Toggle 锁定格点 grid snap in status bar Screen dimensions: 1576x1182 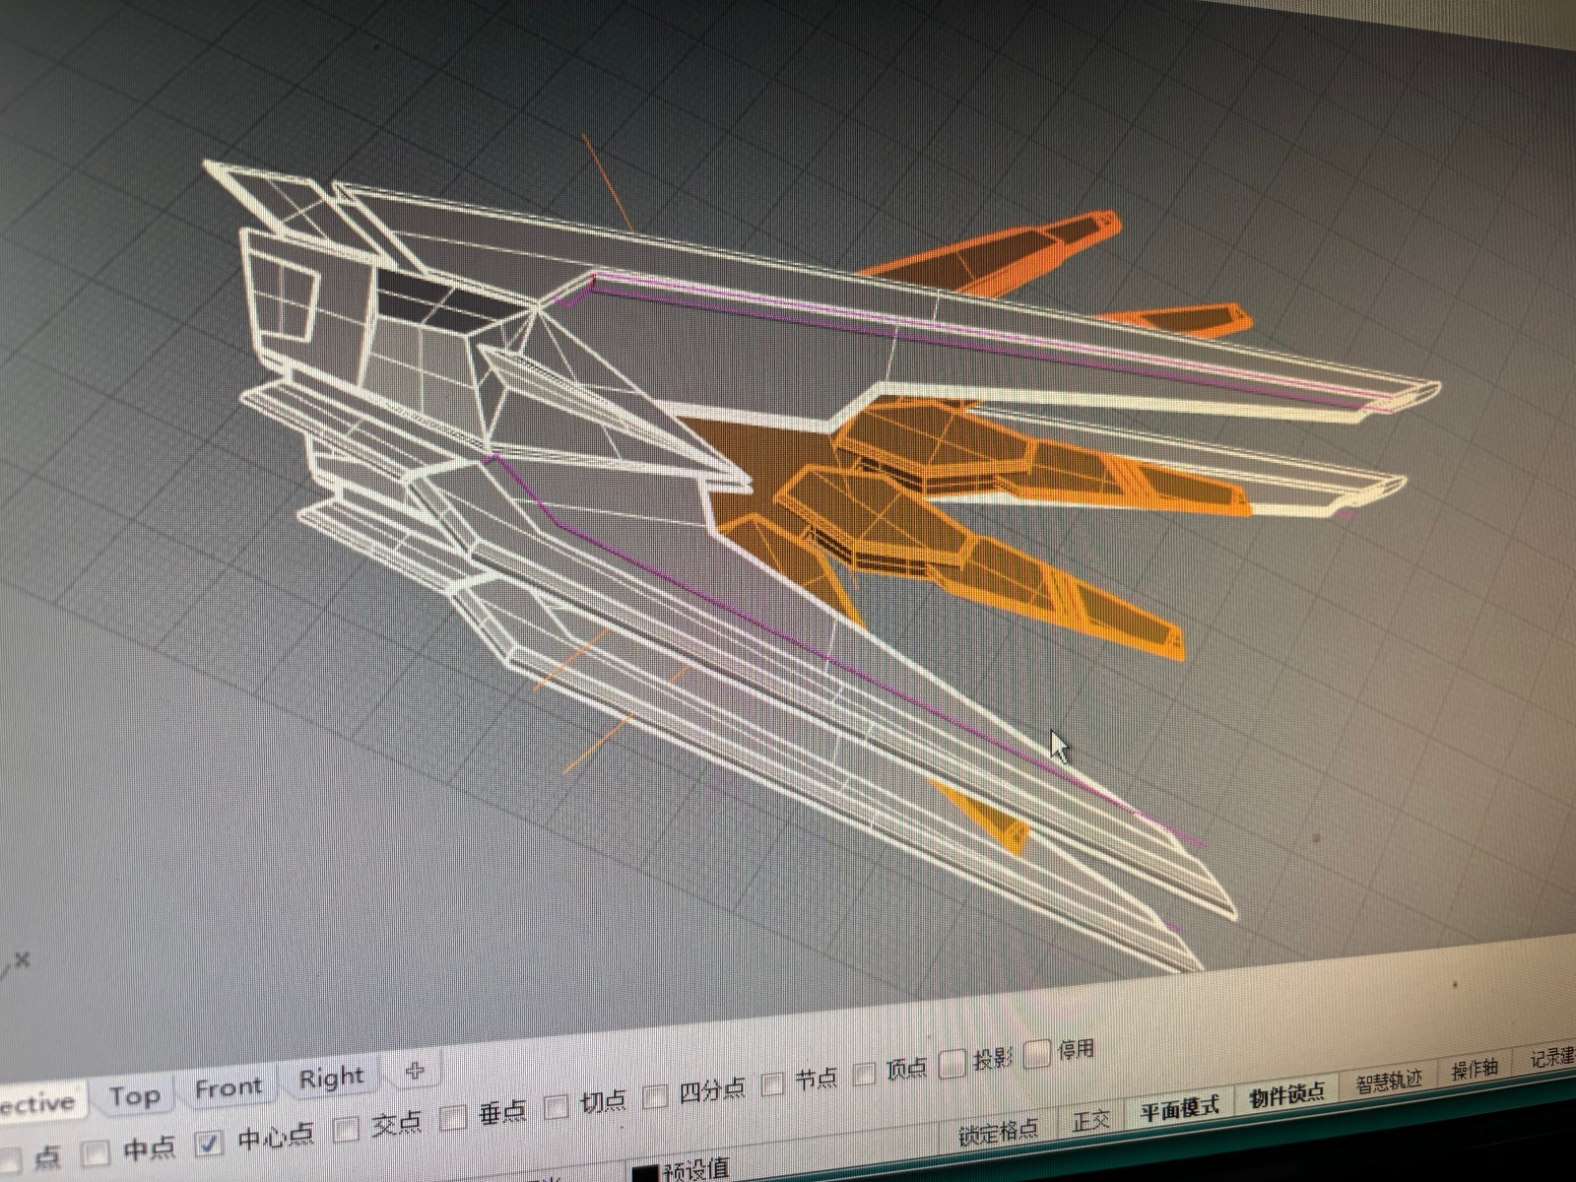click(998, 1132)
